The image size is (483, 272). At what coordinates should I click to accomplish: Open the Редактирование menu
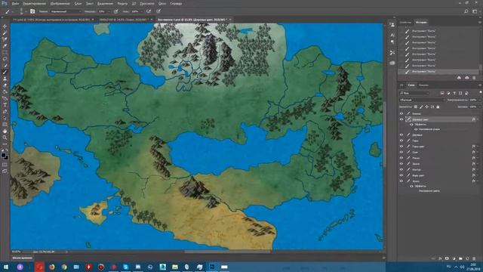point(34,4)
